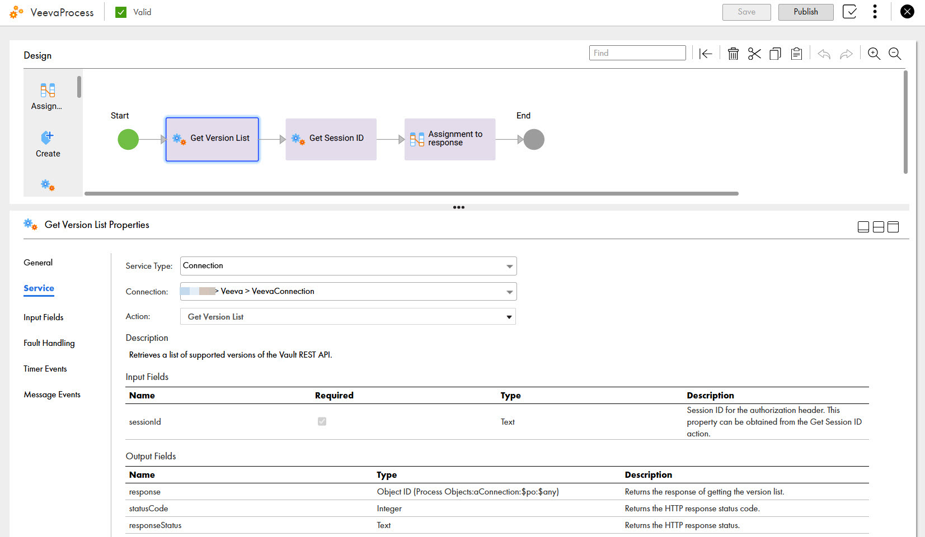Click the Publish button
This screenshot has height=537, width=925.
click(x=806, y=12)
